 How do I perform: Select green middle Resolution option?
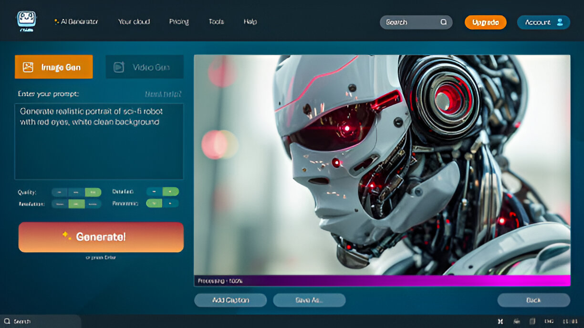point(76,204)
